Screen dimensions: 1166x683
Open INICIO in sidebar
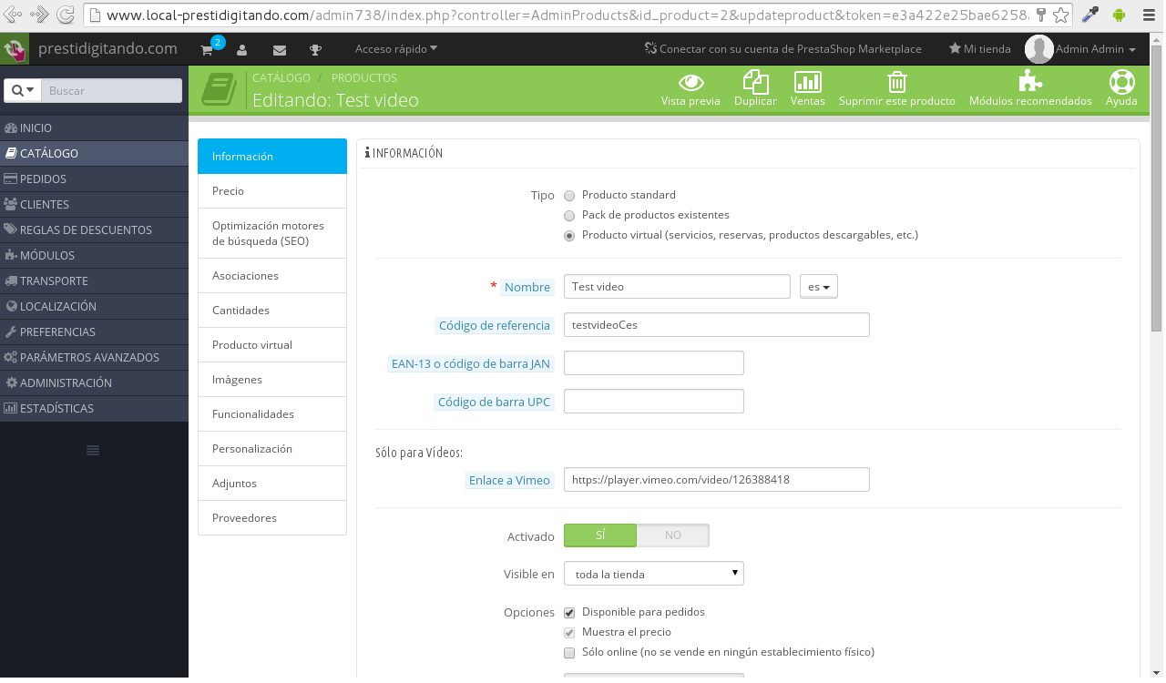94,128
